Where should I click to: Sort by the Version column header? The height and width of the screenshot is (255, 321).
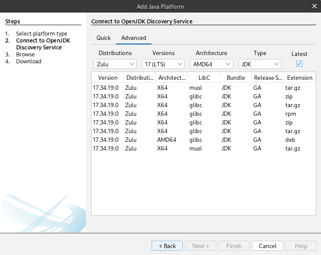tap(108, 78)
